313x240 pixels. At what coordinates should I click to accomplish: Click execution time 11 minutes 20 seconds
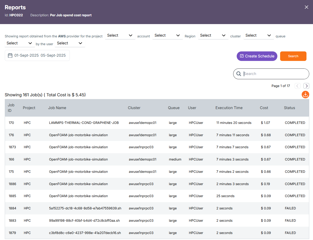click(x=234, y=123)
